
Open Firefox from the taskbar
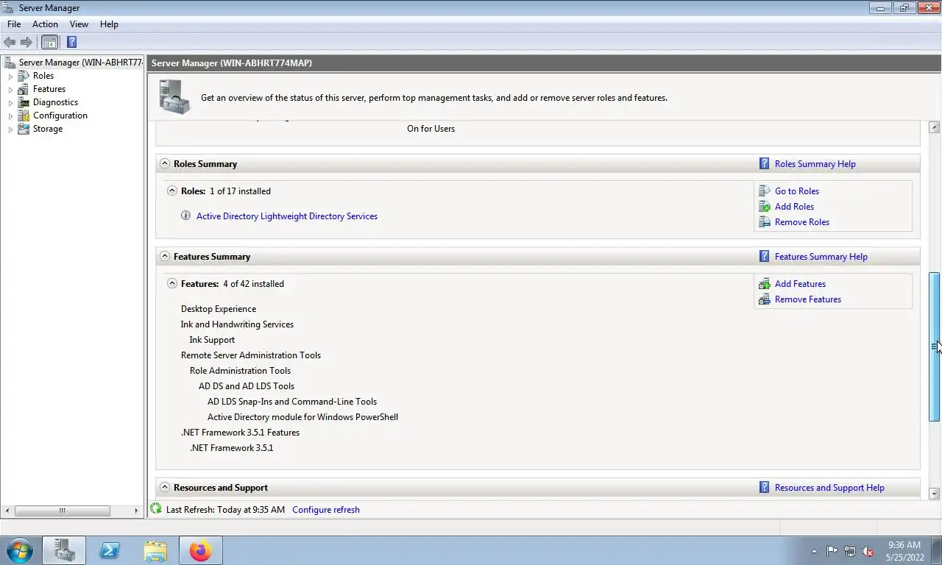click(x=200, y=550)
